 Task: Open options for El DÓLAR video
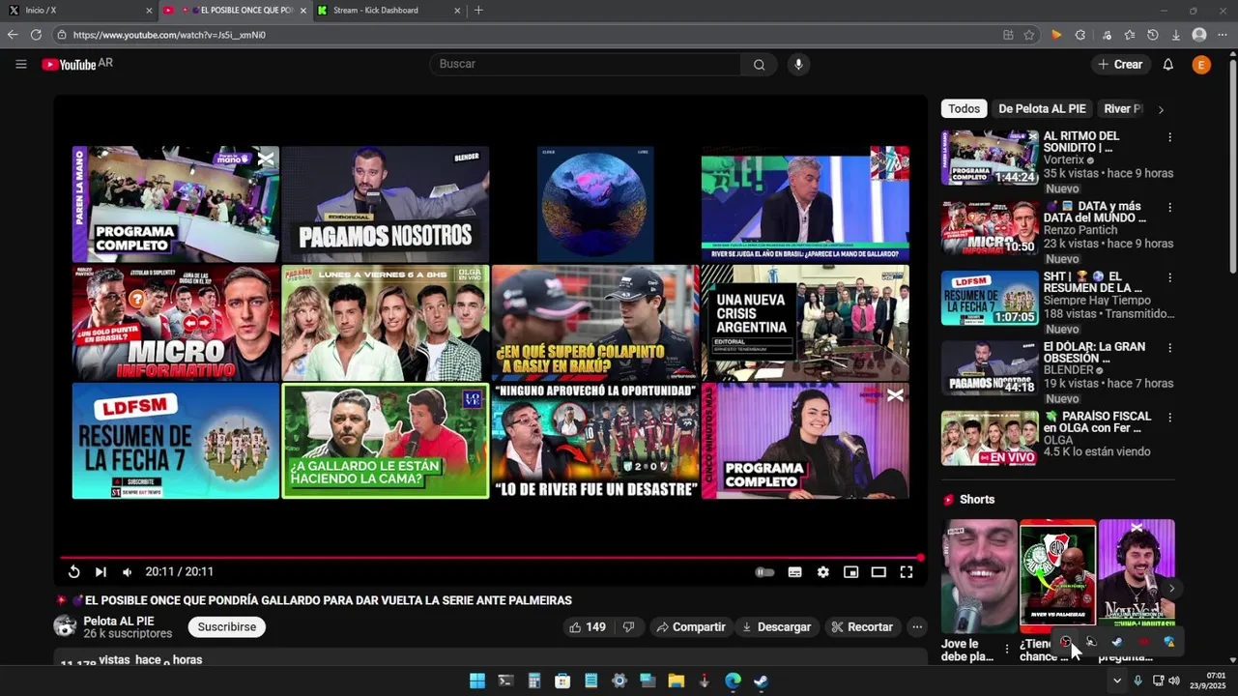coord(1169,347)
